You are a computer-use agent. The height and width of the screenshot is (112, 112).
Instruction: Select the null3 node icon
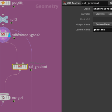pos(4,19)
